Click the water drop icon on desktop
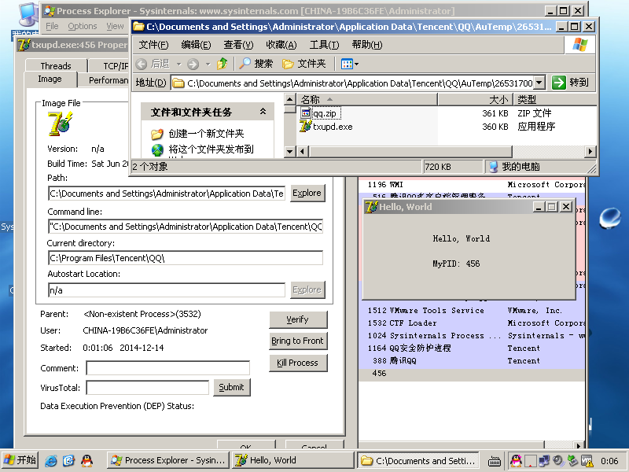The image size is (629, 472). (610, 218)
